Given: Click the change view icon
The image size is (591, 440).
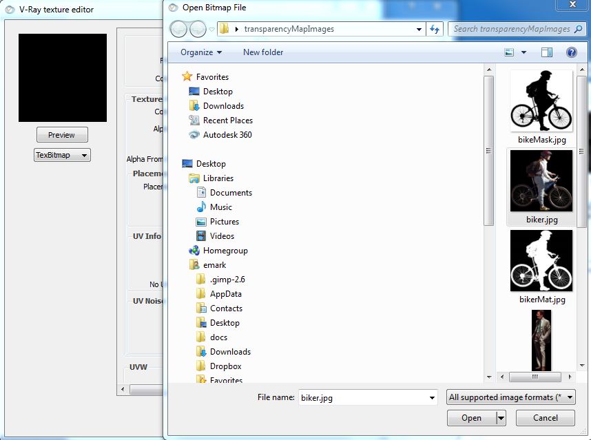Looking at the screenshot, I should (510, 52).
